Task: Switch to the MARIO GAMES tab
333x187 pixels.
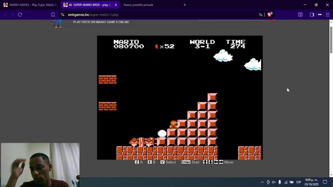Action: coord(30,5)
